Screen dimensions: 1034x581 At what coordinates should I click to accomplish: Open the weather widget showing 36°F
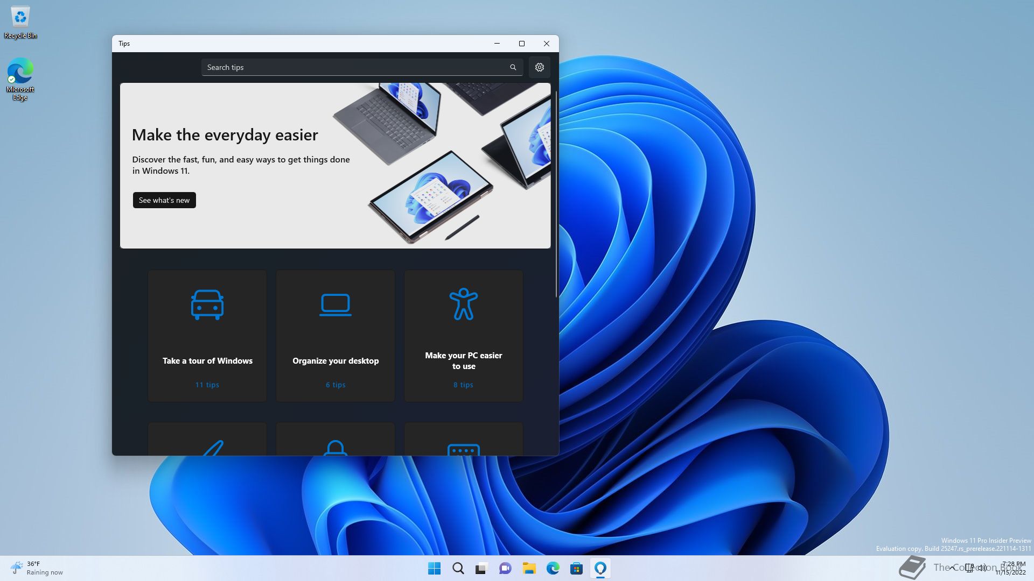[x=37, y=568]
